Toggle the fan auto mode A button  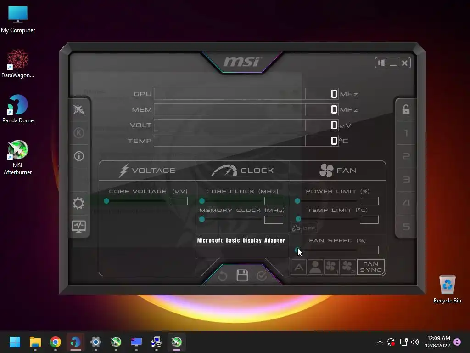pos(298,267)
